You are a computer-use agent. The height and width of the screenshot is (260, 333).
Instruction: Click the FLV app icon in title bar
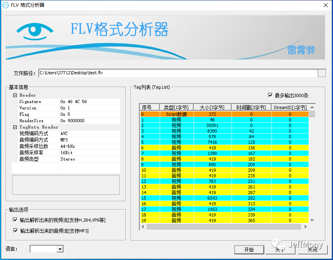pos(5,5)
